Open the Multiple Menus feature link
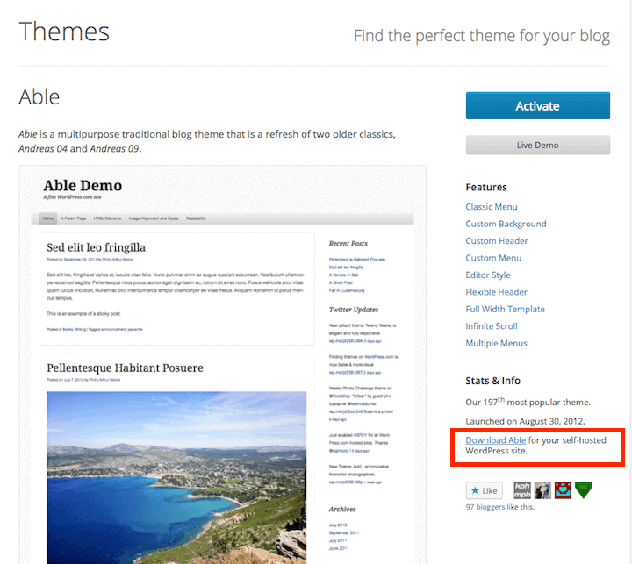The height and width of the screenshot is (564, 632). tap(496, 343)
